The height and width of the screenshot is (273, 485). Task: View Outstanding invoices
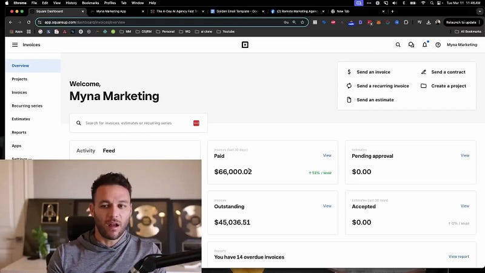[x=327, y=206]
